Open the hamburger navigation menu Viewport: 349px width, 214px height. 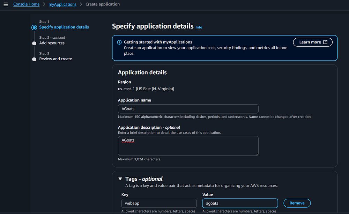[x=5, y=5]
